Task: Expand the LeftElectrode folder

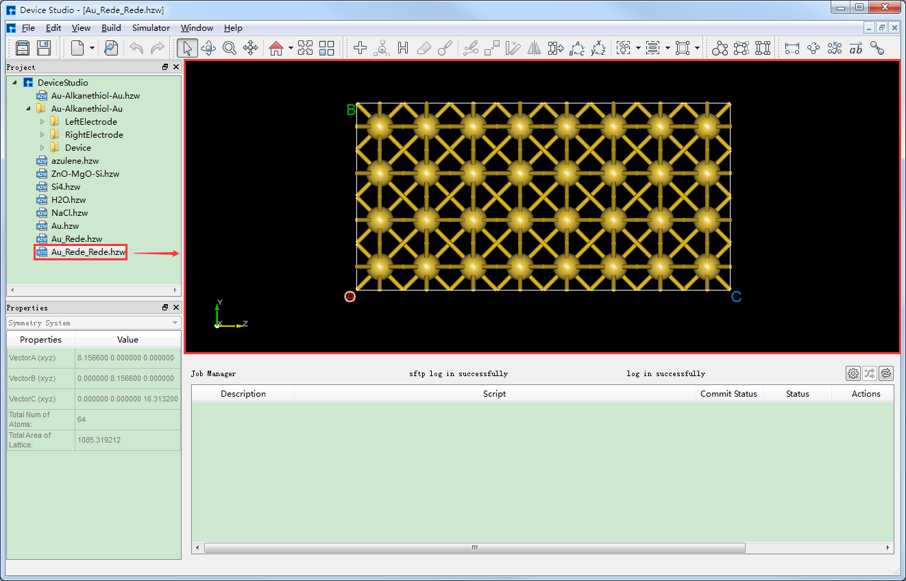Action: click(x=42, y=121)
